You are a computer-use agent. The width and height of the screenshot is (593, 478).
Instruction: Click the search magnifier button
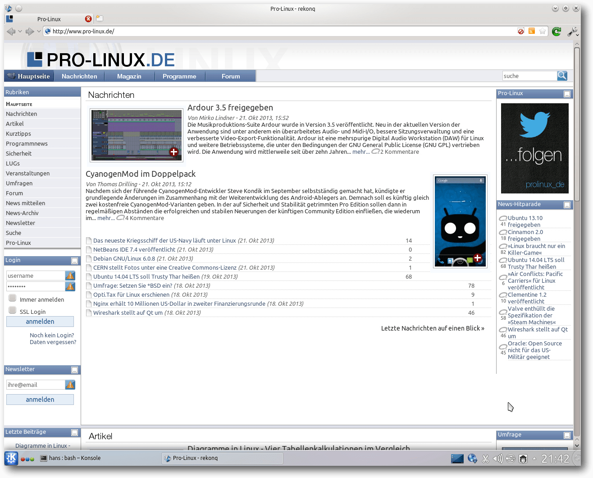click(562, 76)
